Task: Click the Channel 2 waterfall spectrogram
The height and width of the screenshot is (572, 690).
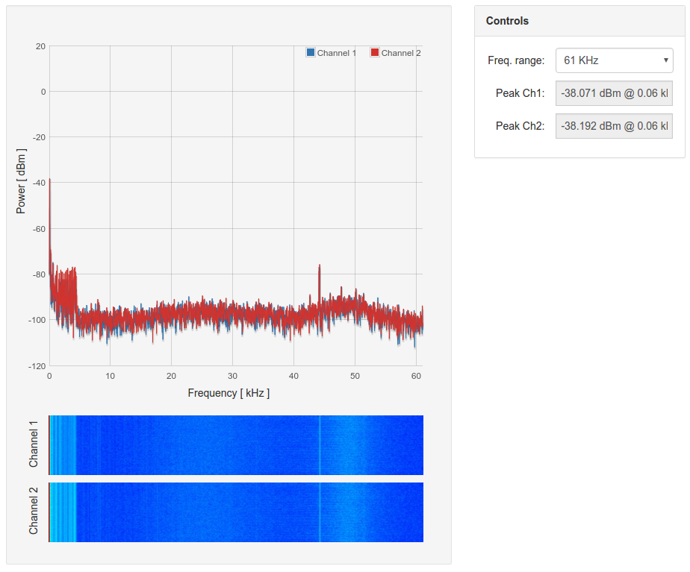Action: [x=236, y=512]
